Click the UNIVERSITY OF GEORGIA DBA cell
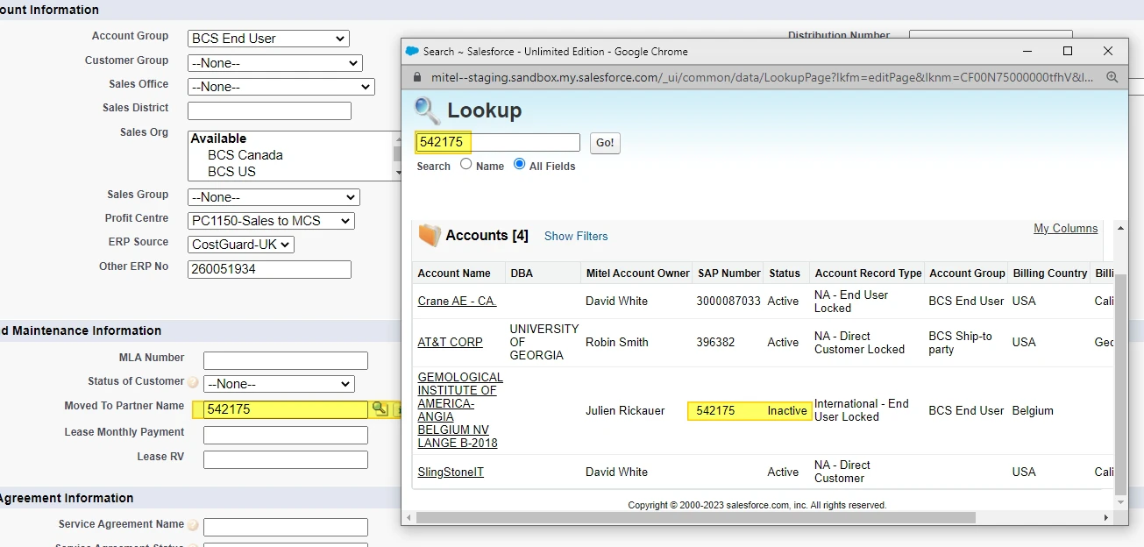 (x=544, y=342)
